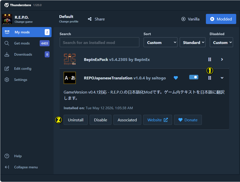Click the Settings gear icon
Image resolution: width=240 pixels, height=182 pixels.
(7, 80)
